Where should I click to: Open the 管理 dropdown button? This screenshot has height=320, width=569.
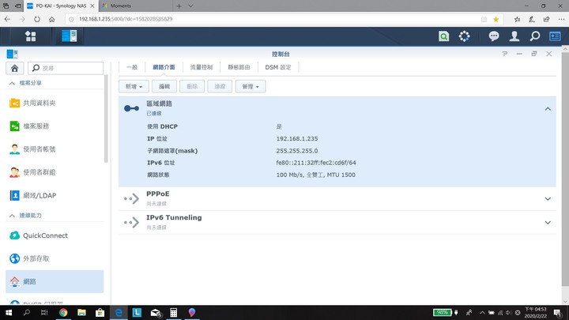point(251,86)
